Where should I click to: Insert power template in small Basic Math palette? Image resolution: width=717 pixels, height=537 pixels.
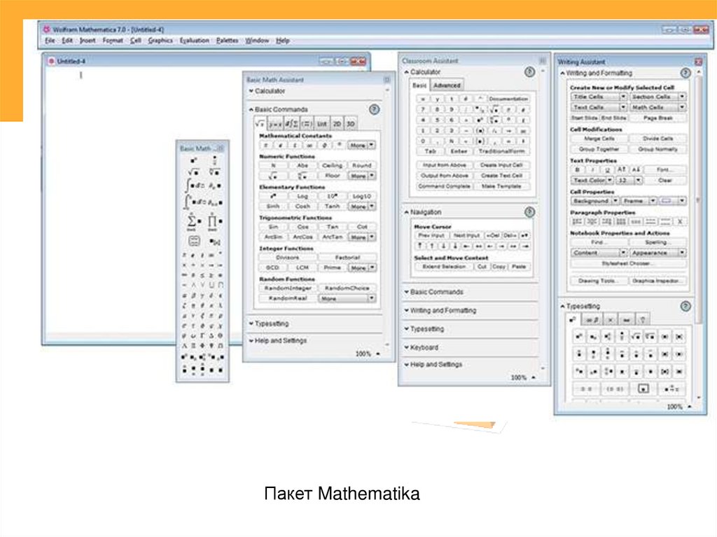coord(193,160)
